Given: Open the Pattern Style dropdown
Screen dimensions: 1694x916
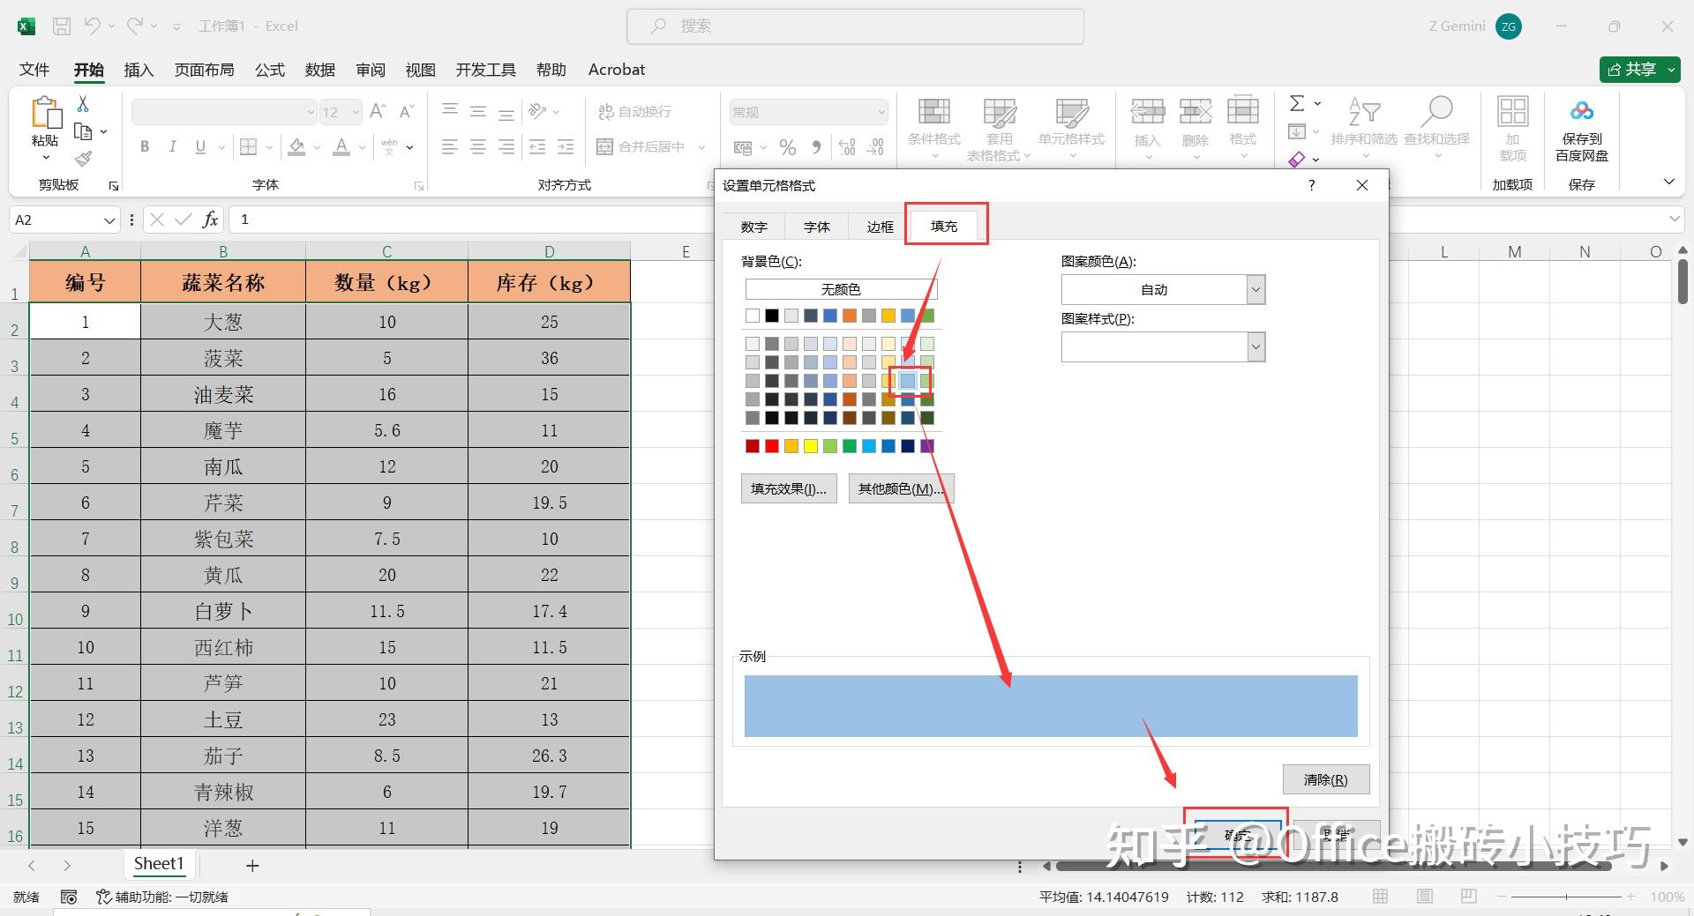Looking at the screenshot, I should click(1256, 346).
